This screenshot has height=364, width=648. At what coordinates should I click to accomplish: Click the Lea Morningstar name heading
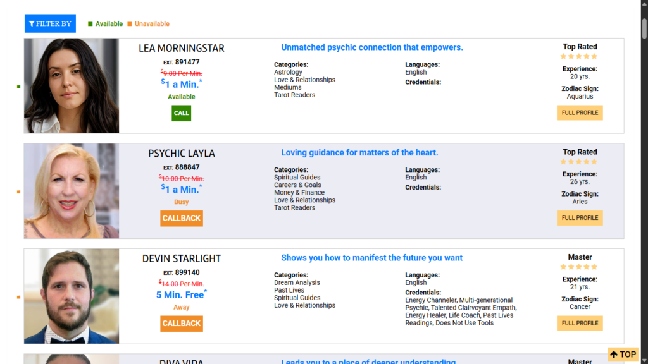pos(182,48)
